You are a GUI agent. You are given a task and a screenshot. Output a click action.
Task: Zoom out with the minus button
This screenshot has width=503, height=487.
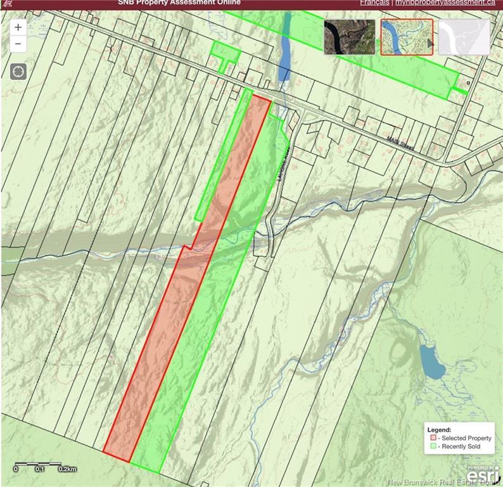18,44
